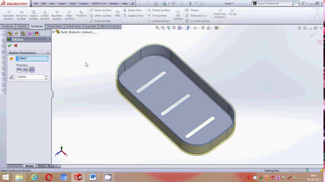Click the Thicken command in ribbon
325x182 pixels.
point(192,10)
